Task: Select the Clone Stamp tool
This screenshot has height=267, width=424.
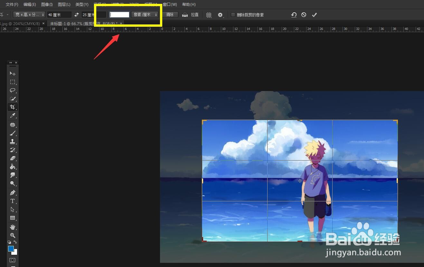Action: pos(13,142)
